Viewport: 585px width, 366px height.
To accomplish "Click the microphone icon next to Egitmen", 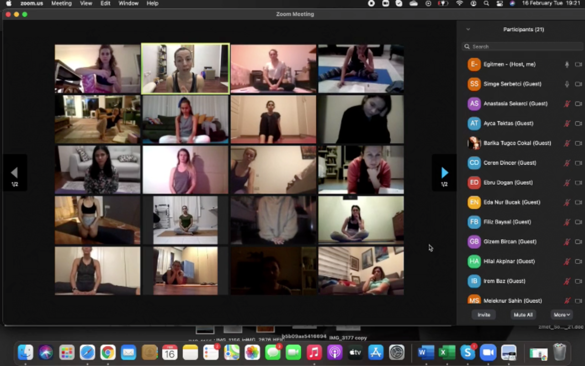I will [x=567, y=65].
